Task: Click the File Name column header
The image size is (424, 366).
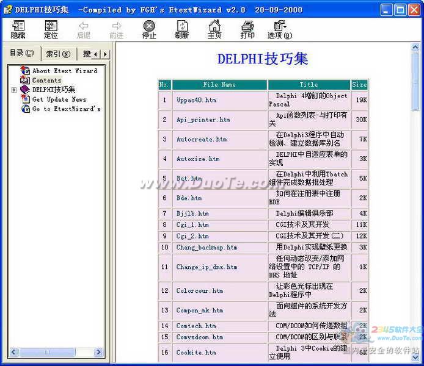Action: click(219, 85)
